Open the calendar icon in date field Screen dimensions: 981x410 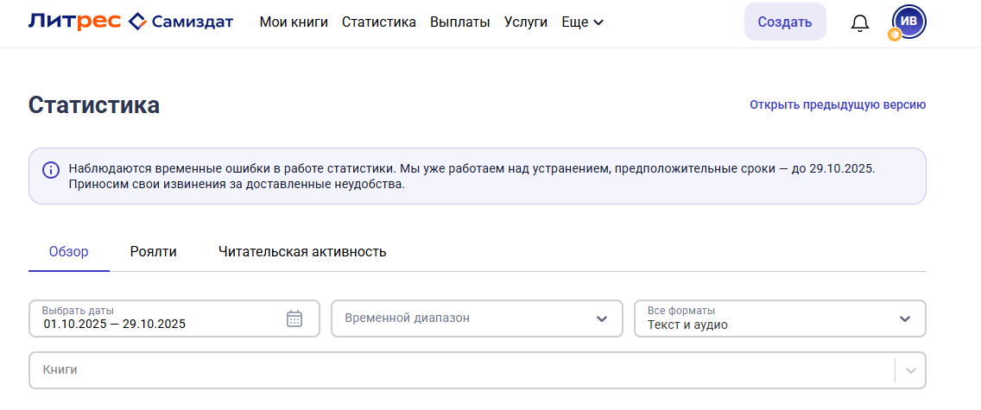tap(294, 319)
